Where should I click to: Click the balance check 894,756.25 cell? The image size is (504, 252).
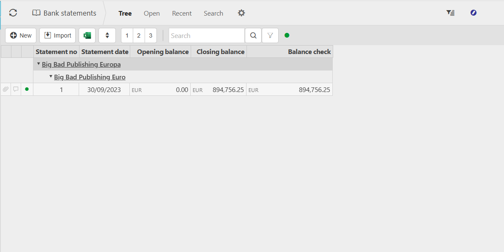click(x=289, y=89)
